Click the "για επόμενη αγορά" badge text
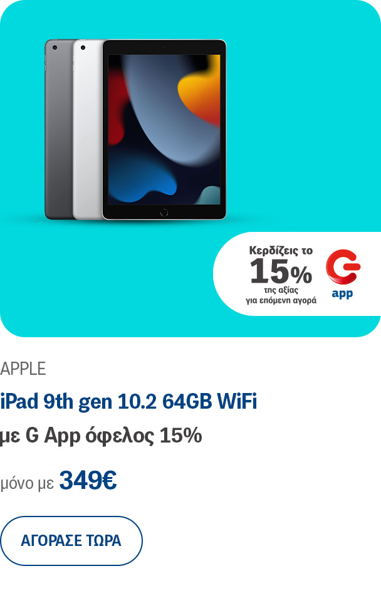 coord(281,300)
